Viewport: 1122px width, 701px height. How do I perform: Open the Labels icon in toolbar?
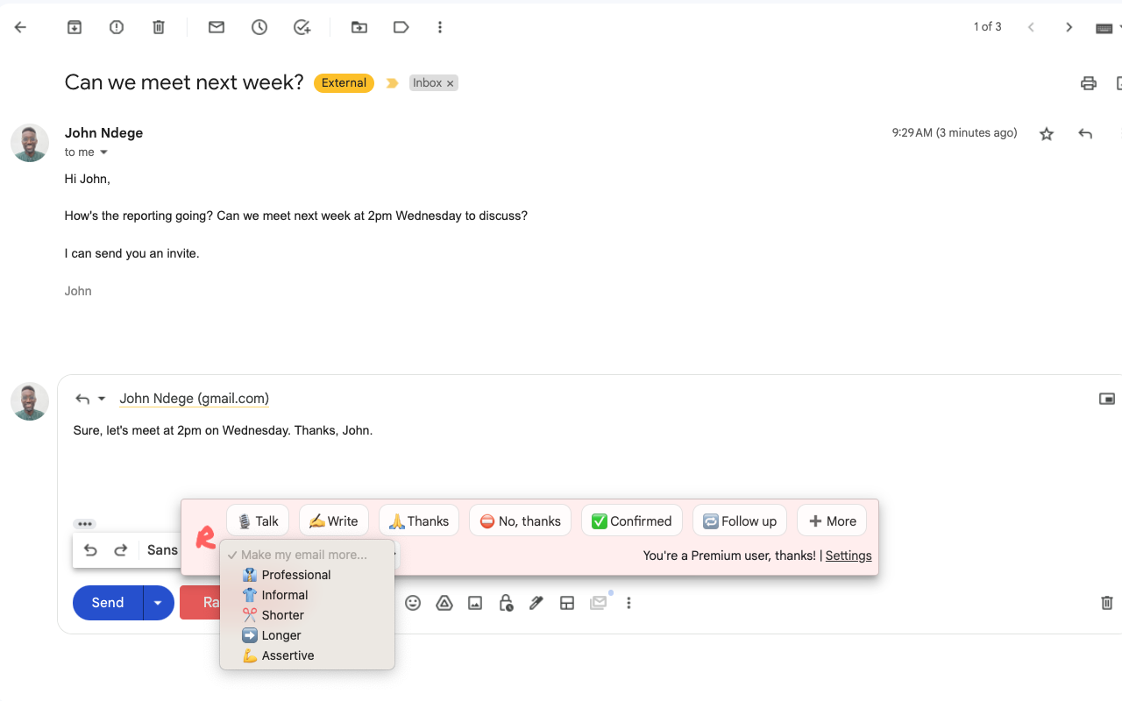[x=401, y=27]
